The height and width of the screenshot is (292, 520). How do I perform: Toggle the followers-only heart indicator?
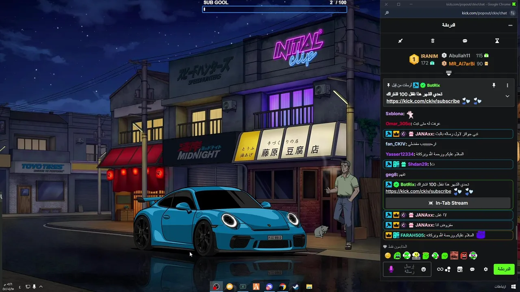pyautogui.click(x=385, y=247)
